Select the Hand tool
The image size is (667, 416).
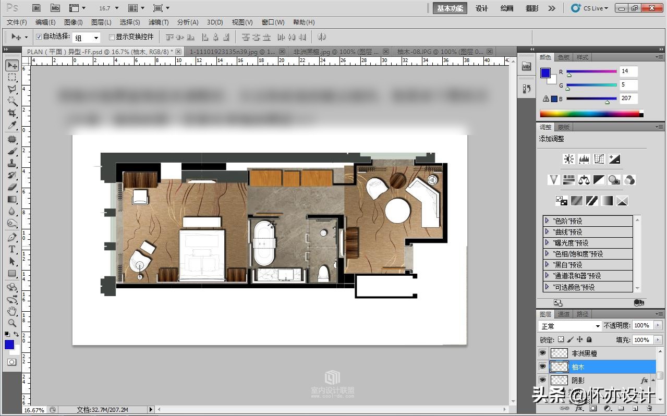click(x=12, y=311)
